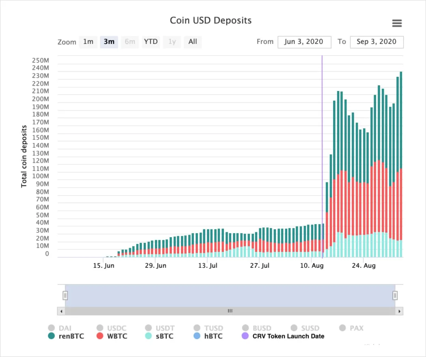Select the 1y zoom range
The image size is (426, 357).
point(172,42)
